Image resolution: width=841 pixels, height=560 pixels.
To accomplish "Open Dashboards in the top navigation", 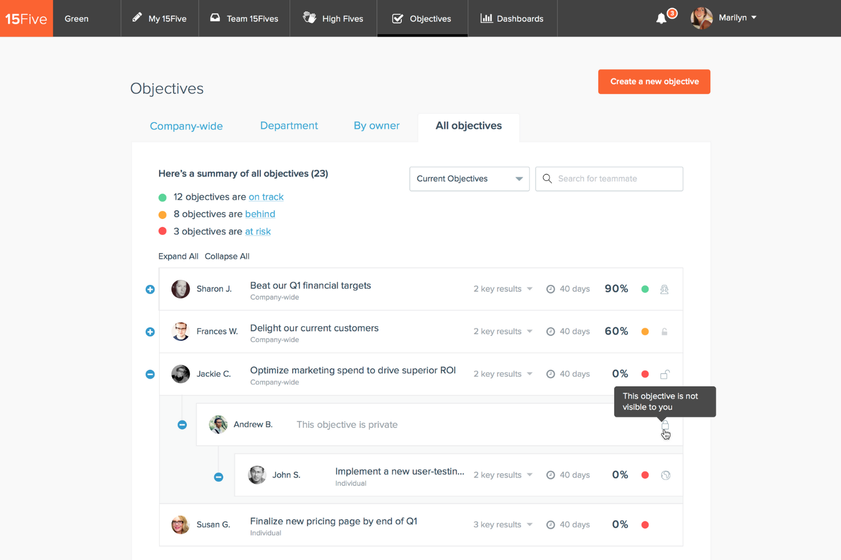I will coord(512,19).
